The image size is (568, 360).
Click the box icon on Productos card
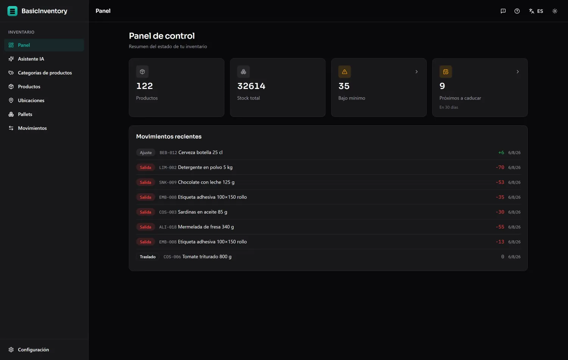point(142,72)
